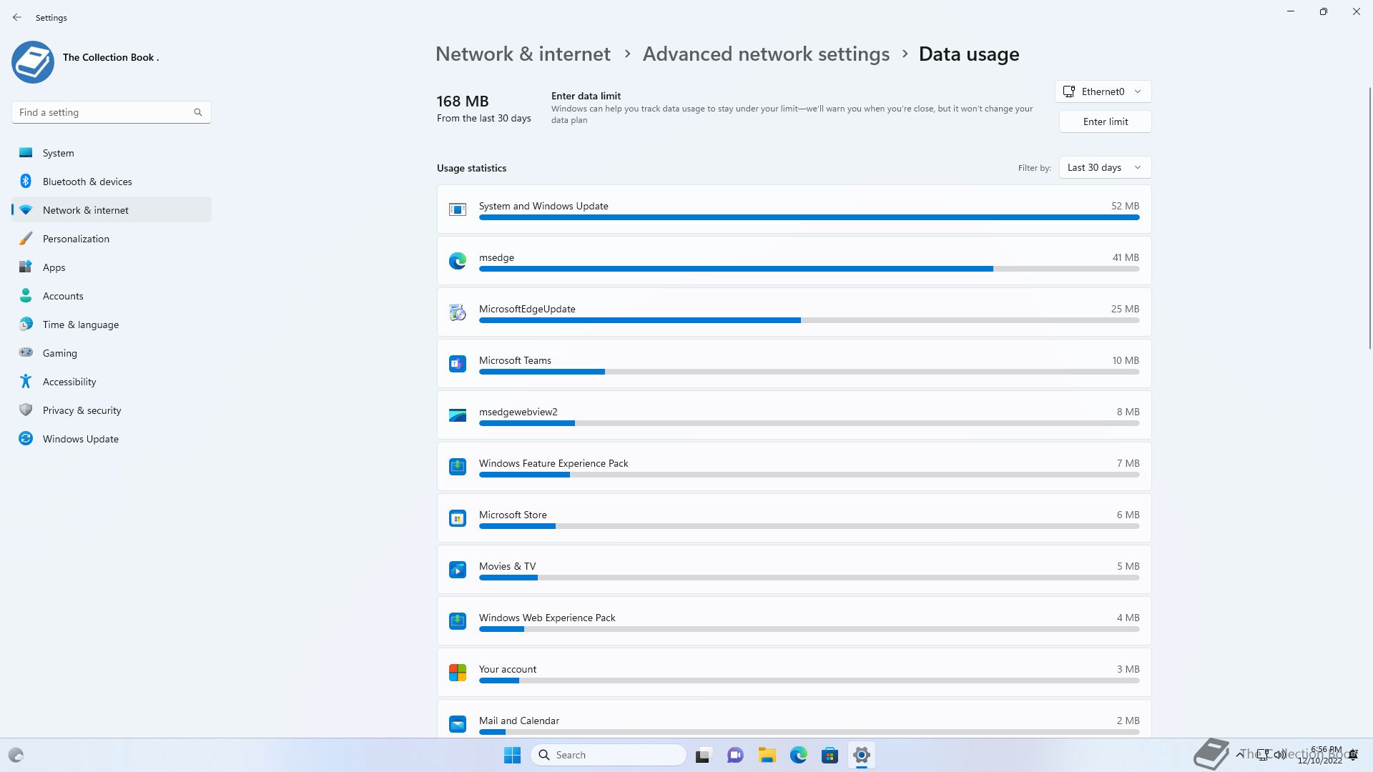Click the search magnifier in Find a setting
This screenshot has width=1373, height=772.
click(x=198, y=112)
